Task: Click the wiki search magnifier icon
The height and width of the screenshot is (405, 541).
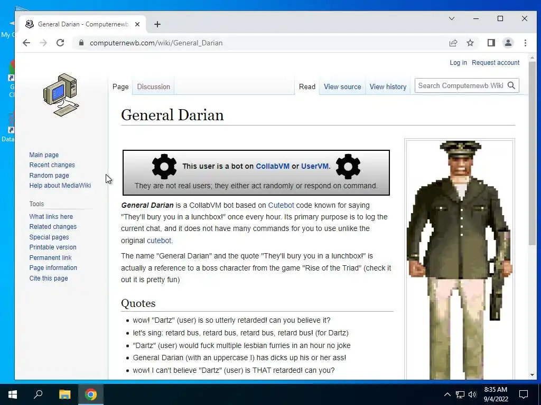Action: pos(511,85)
